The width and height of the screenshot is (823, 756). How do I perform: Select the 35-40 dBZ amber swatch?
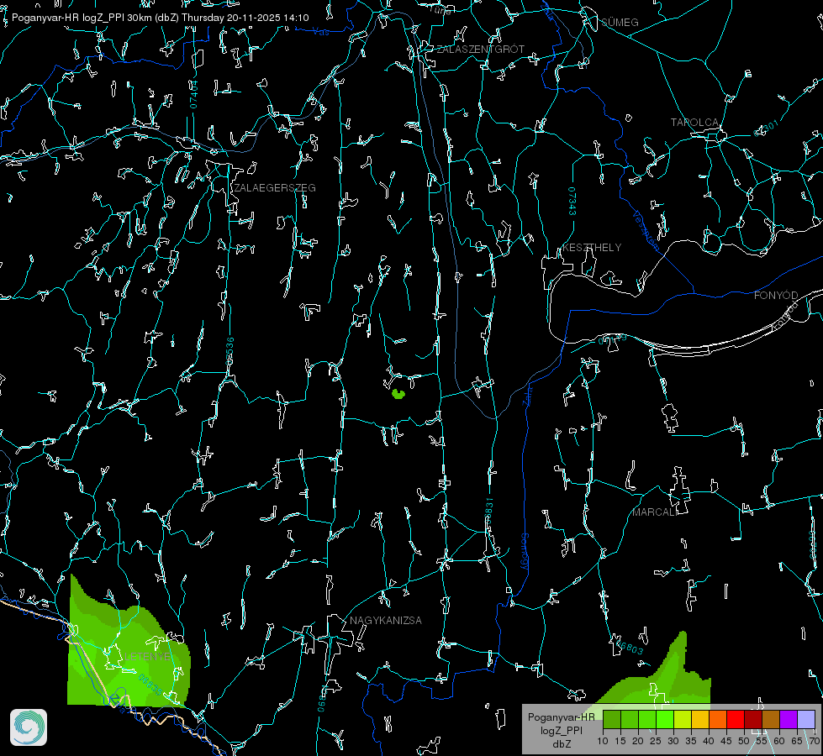click(700, 719)
